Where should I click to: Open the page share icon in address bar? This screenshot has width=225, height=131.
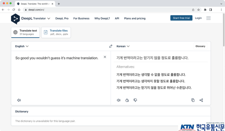[193, 10]
